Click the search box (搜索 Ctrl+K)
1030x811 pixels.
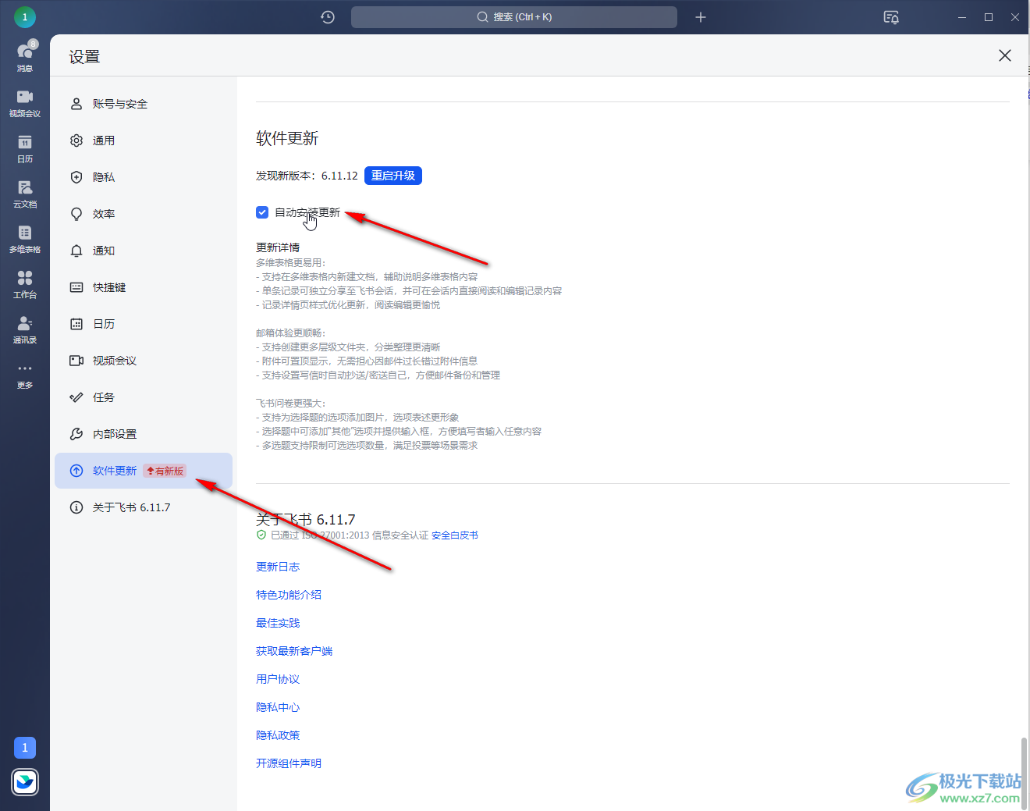514,17
